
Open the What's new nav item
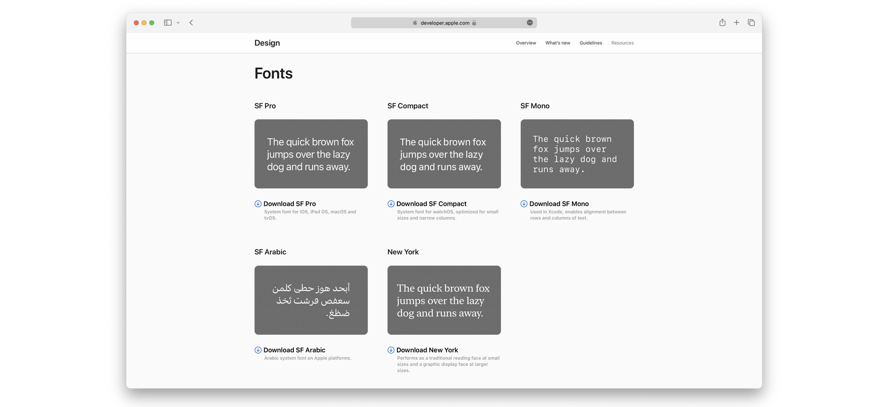pos(558,43)
